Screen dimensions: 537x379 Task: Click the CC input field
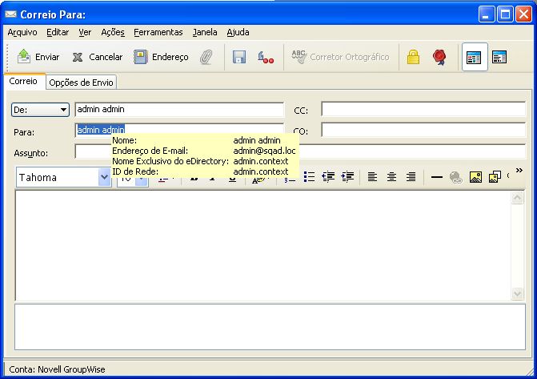coord(423,109)
